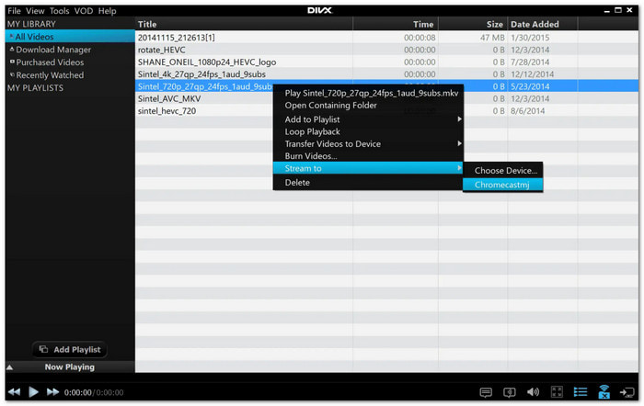
Task: Open the audio track selection icon
Action: (x=510, y=392)
